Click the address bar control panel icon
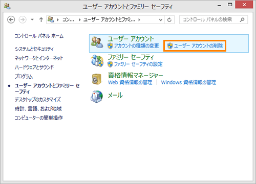Viewport: 256px width, 184px height. 51,19
